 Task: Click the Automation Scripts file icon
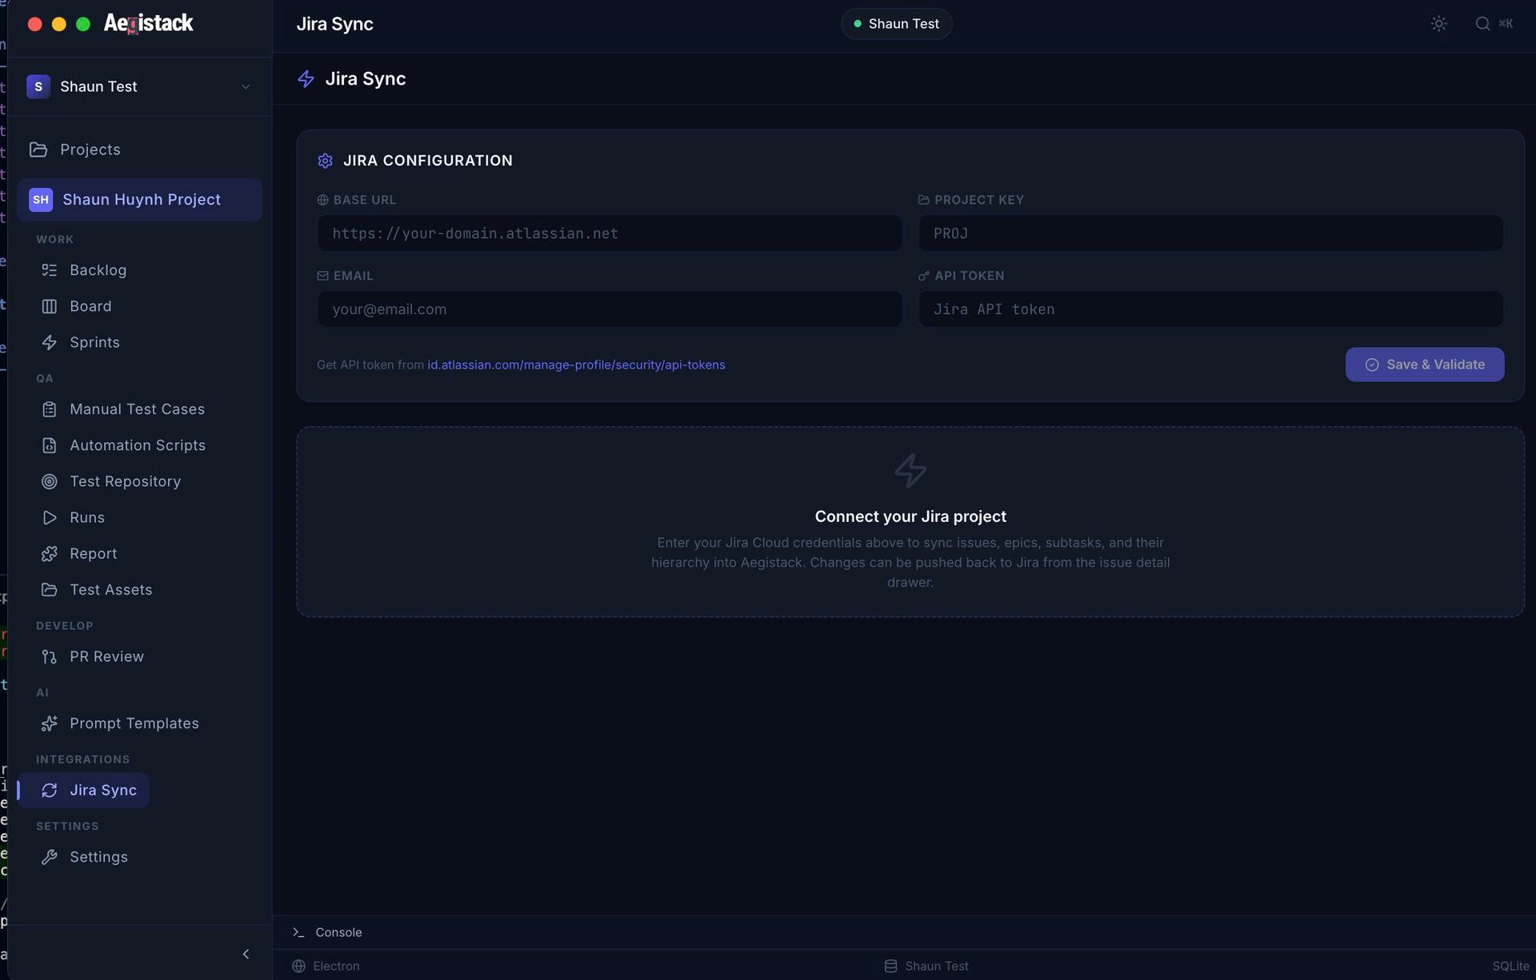[x=50, y=445]
